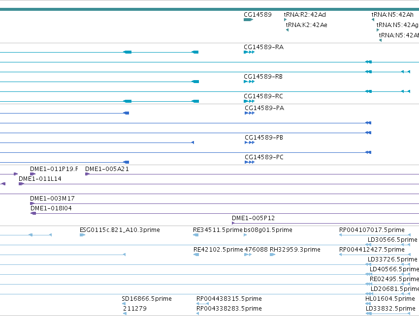Select transcript CG14589-RB label
The width and height of the screenshot is (419, 316).
pyautogui.click(x=263, y=77)
